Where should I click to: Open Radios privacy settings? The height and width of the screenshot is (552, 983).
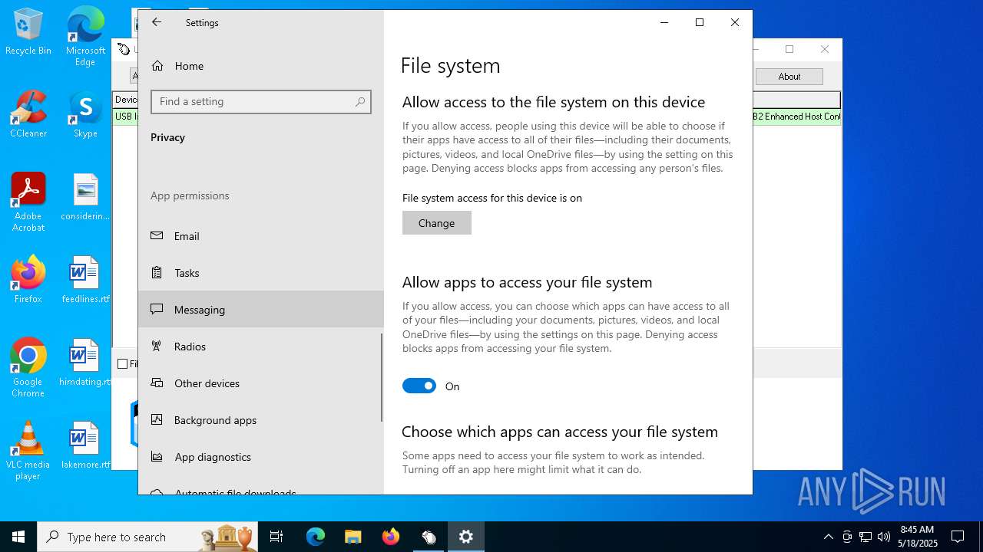(x=261, y=347)
